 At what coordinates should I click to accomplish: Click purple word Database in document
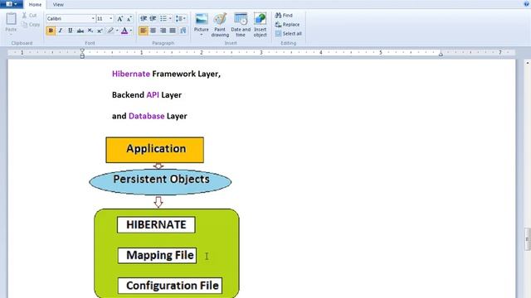coord(146,116)
